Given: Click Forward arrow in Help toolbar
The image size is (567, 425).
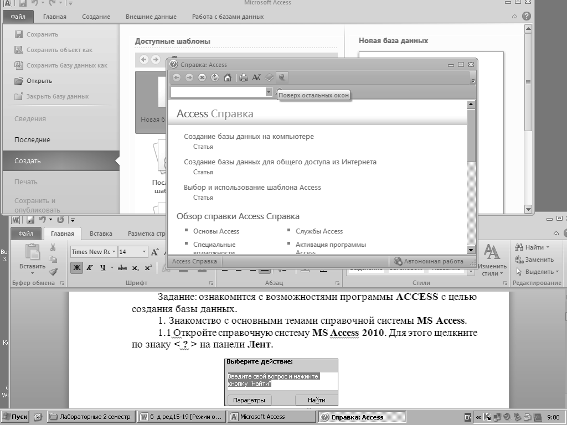Looking at the screenshot, I should point(189,77).
